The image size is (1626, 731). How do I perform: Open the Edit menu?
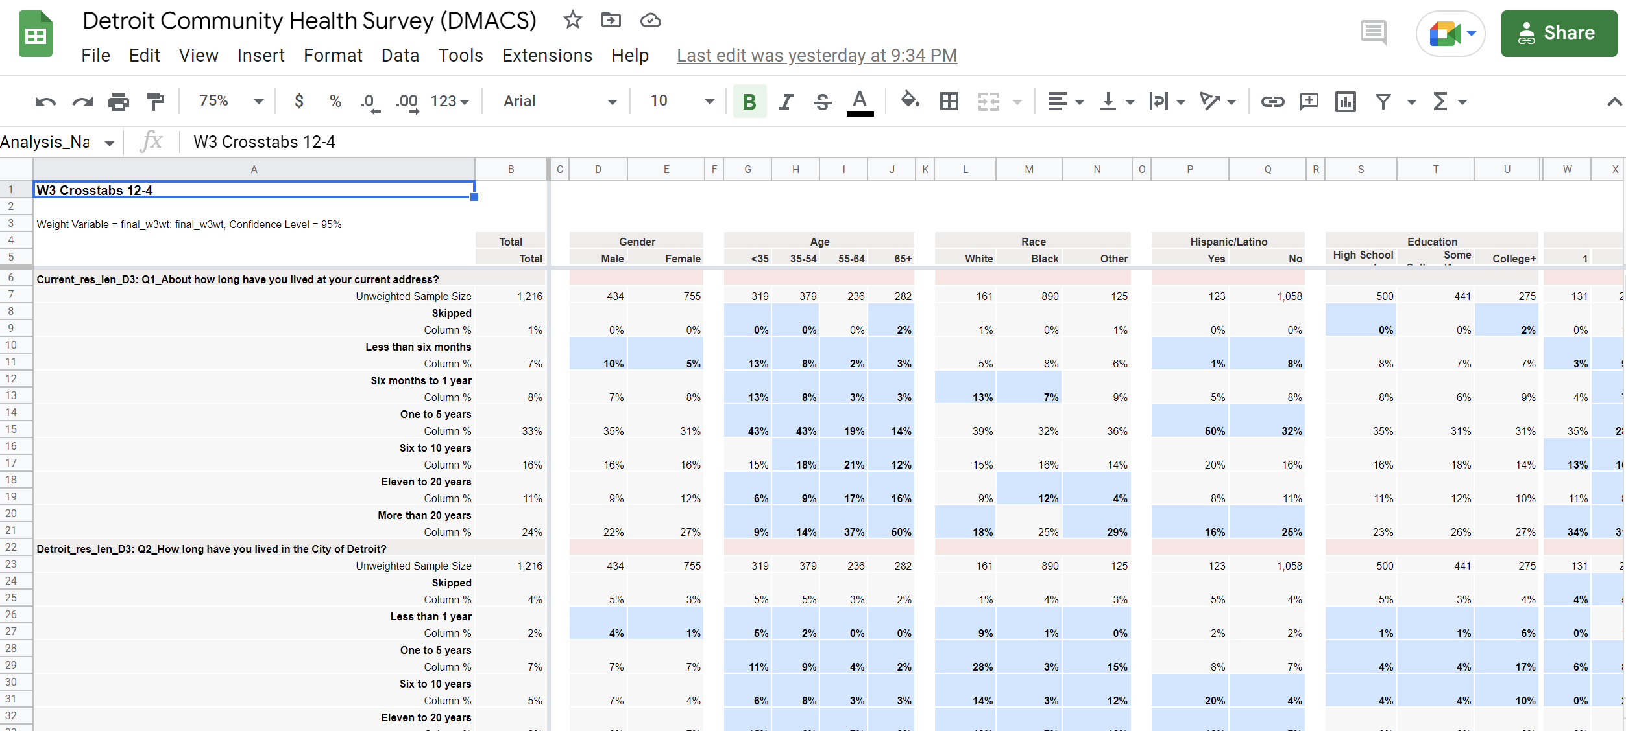tap(144, 56)
